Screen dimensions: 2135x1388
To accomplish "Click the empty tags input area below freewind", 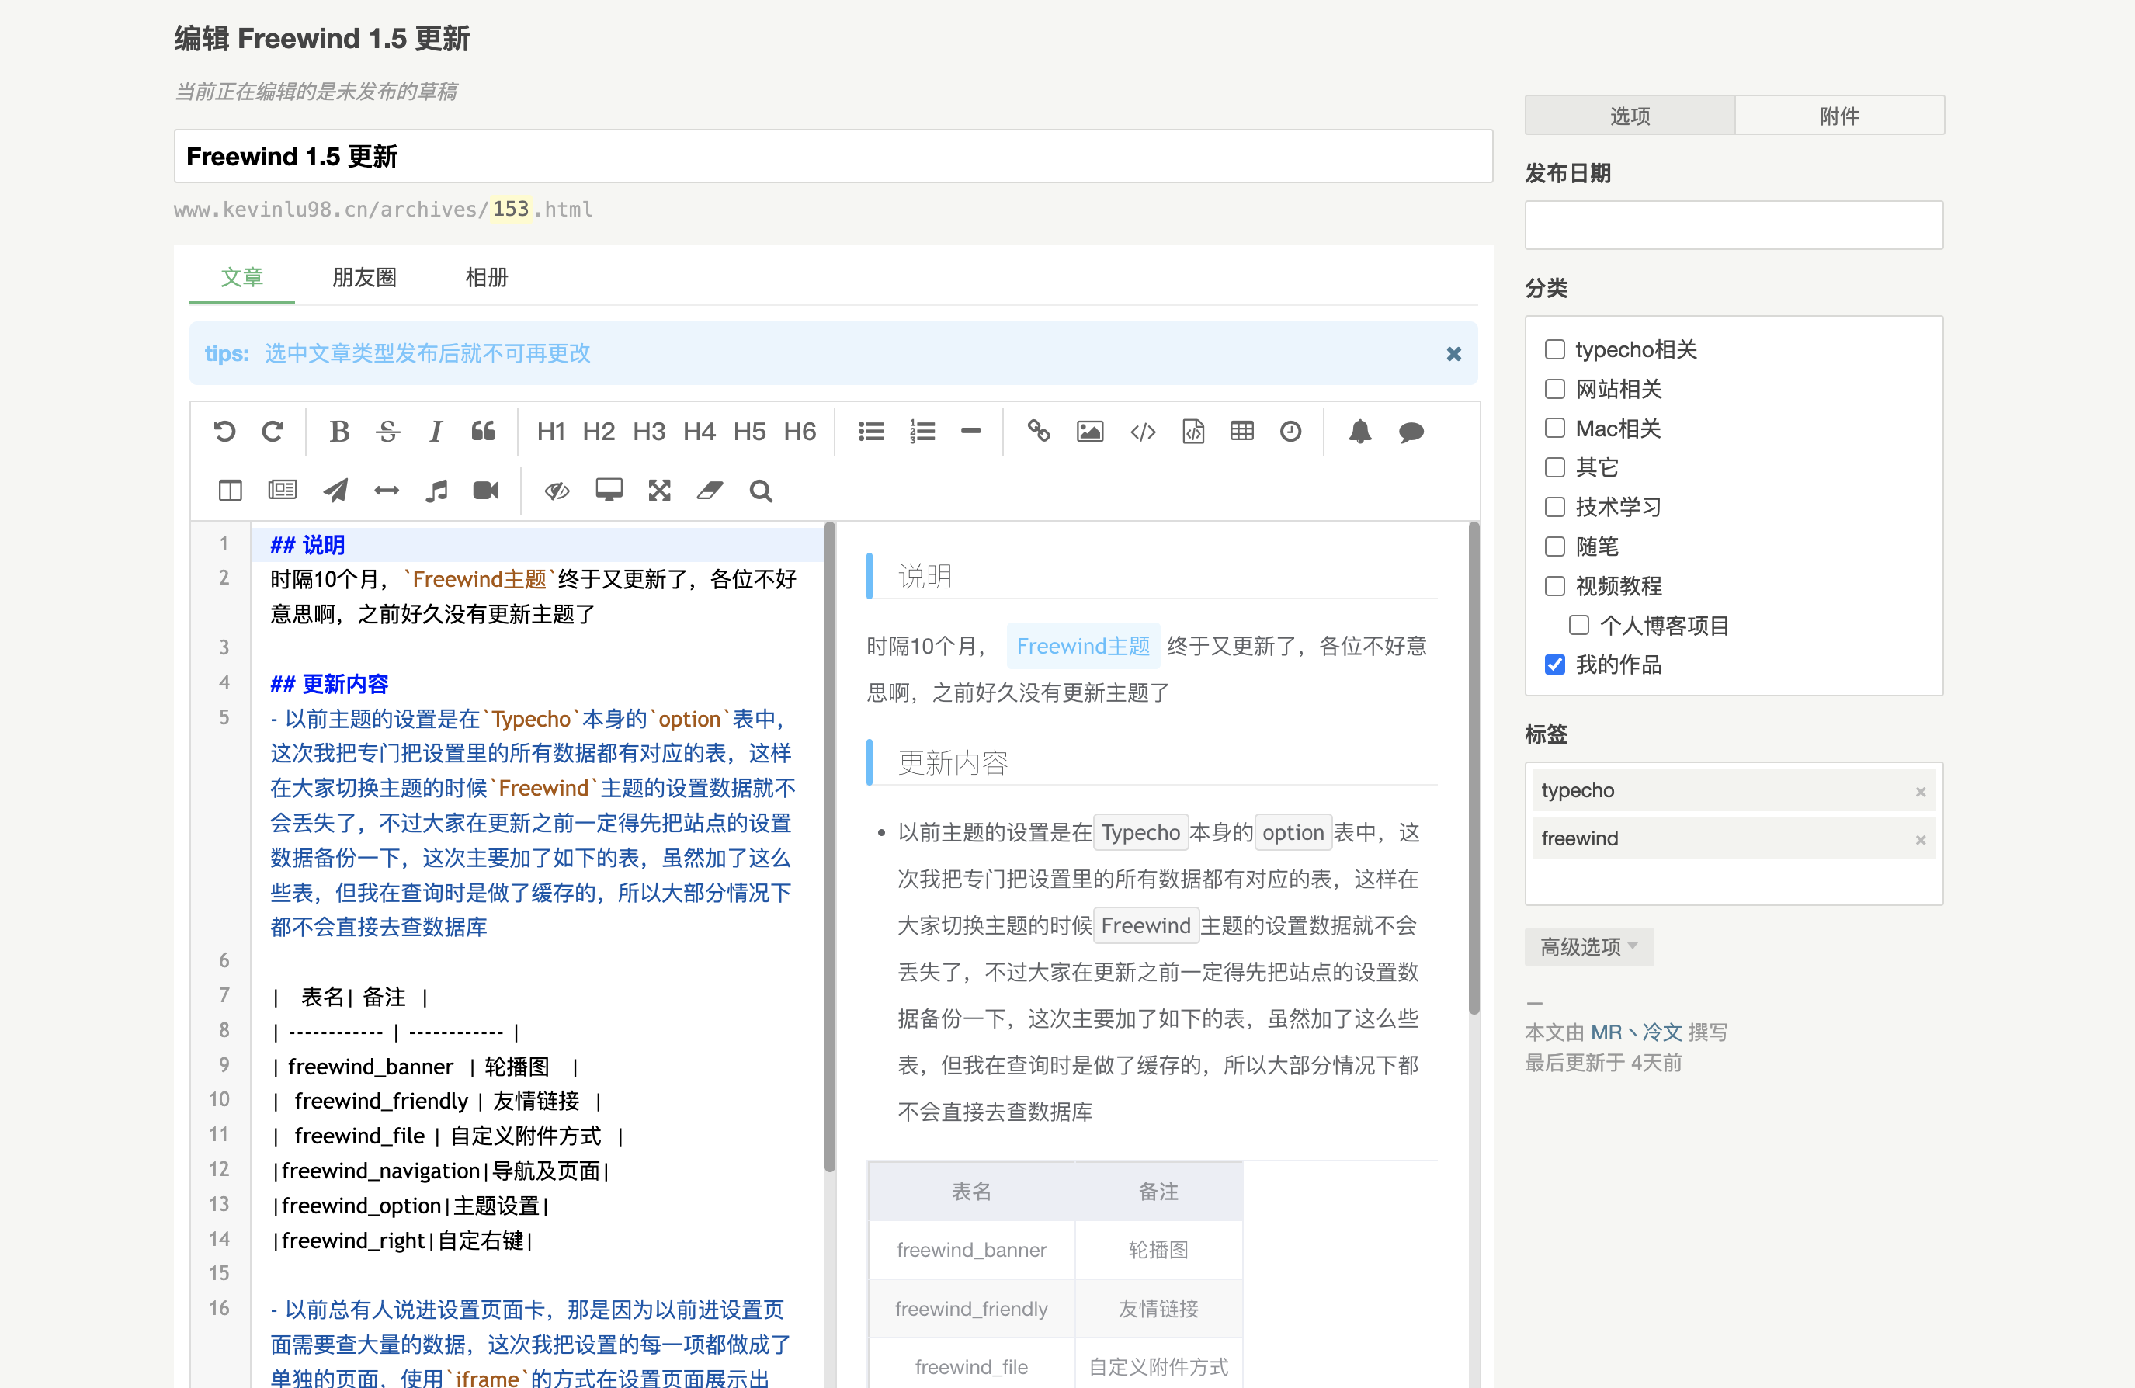I will (x=1733, y=882).
